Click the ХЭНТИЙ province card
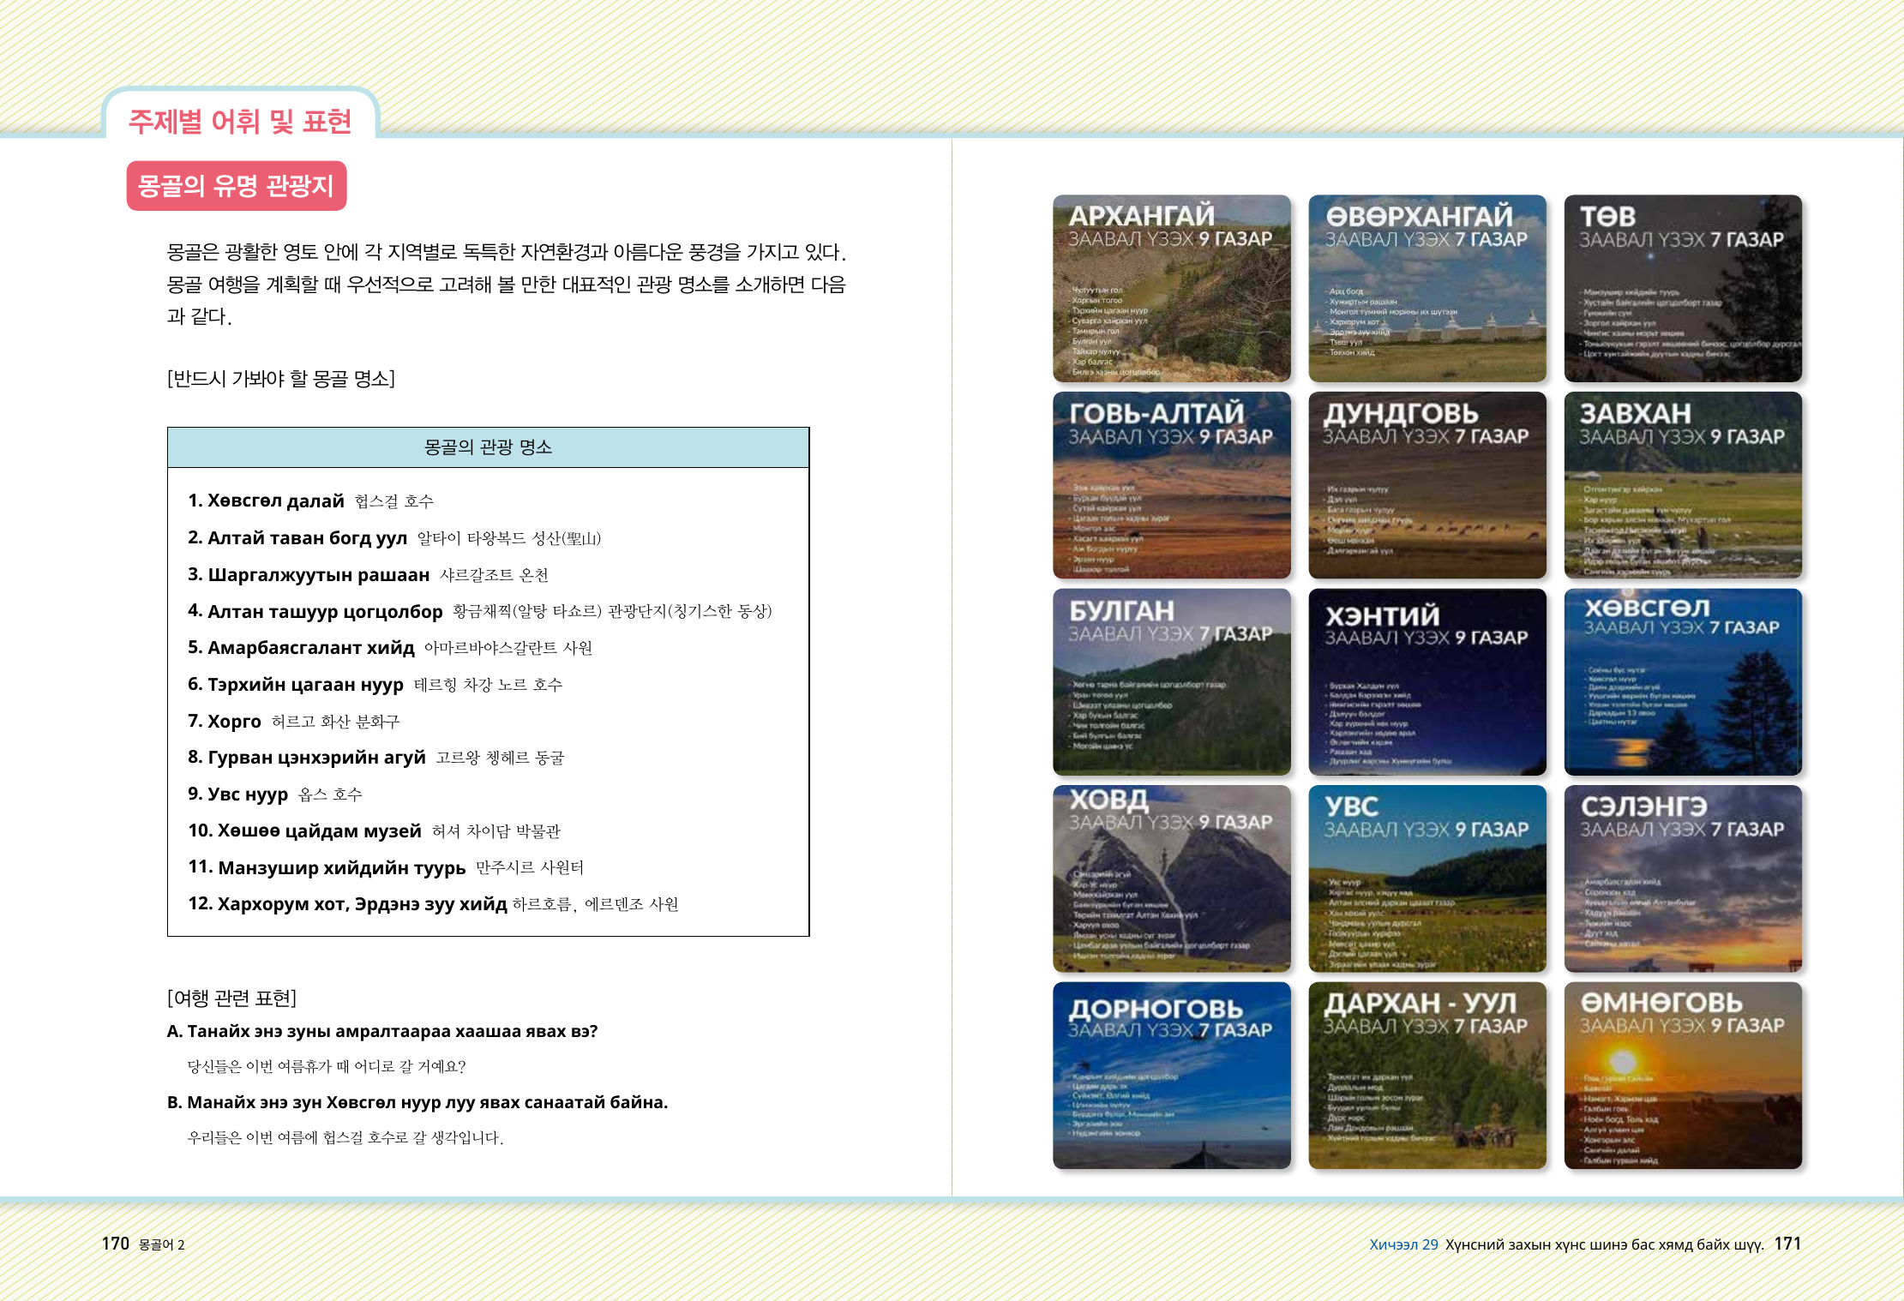Viewport: 1904px width, 1301px height. (x=1426, y=681)
